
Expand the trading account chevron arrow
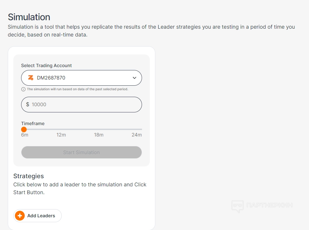tap(135, 78)
